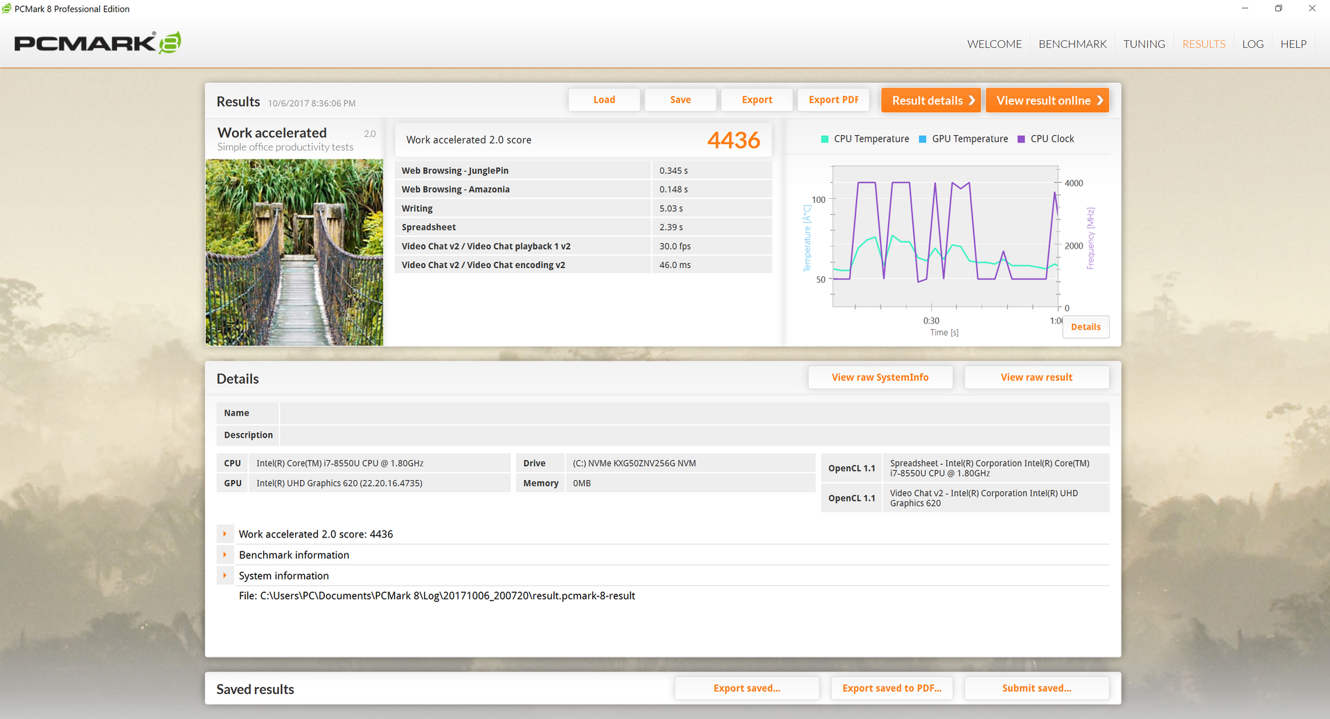The height and width of the screenshot is (719, 1330).
Task: View the result online
Action: [1047, 100]
